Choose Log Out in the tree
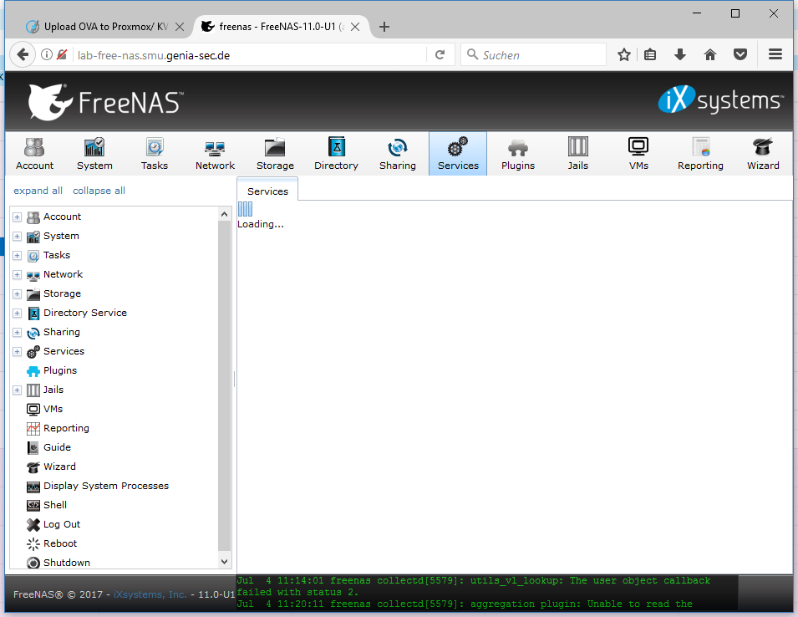The image size is (798, 617). pyautogui.click(x=62, y=524)
